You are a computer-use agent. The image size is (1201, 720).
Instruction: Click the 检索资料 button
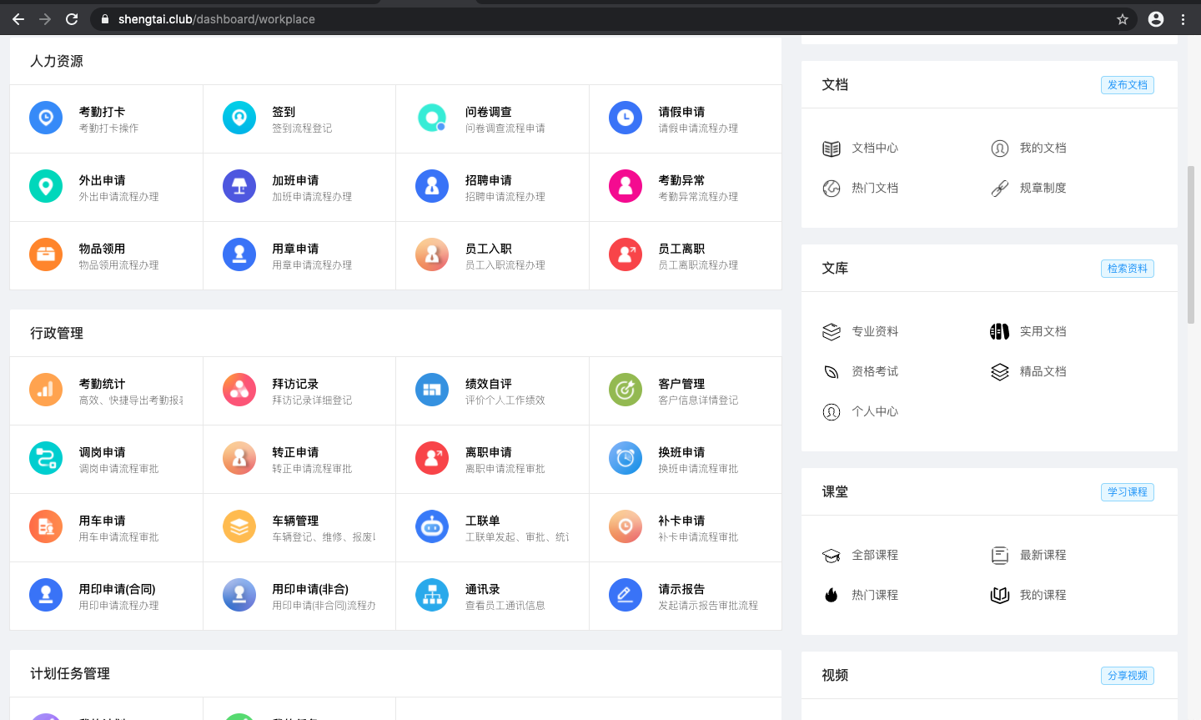tap(1128, 269)
